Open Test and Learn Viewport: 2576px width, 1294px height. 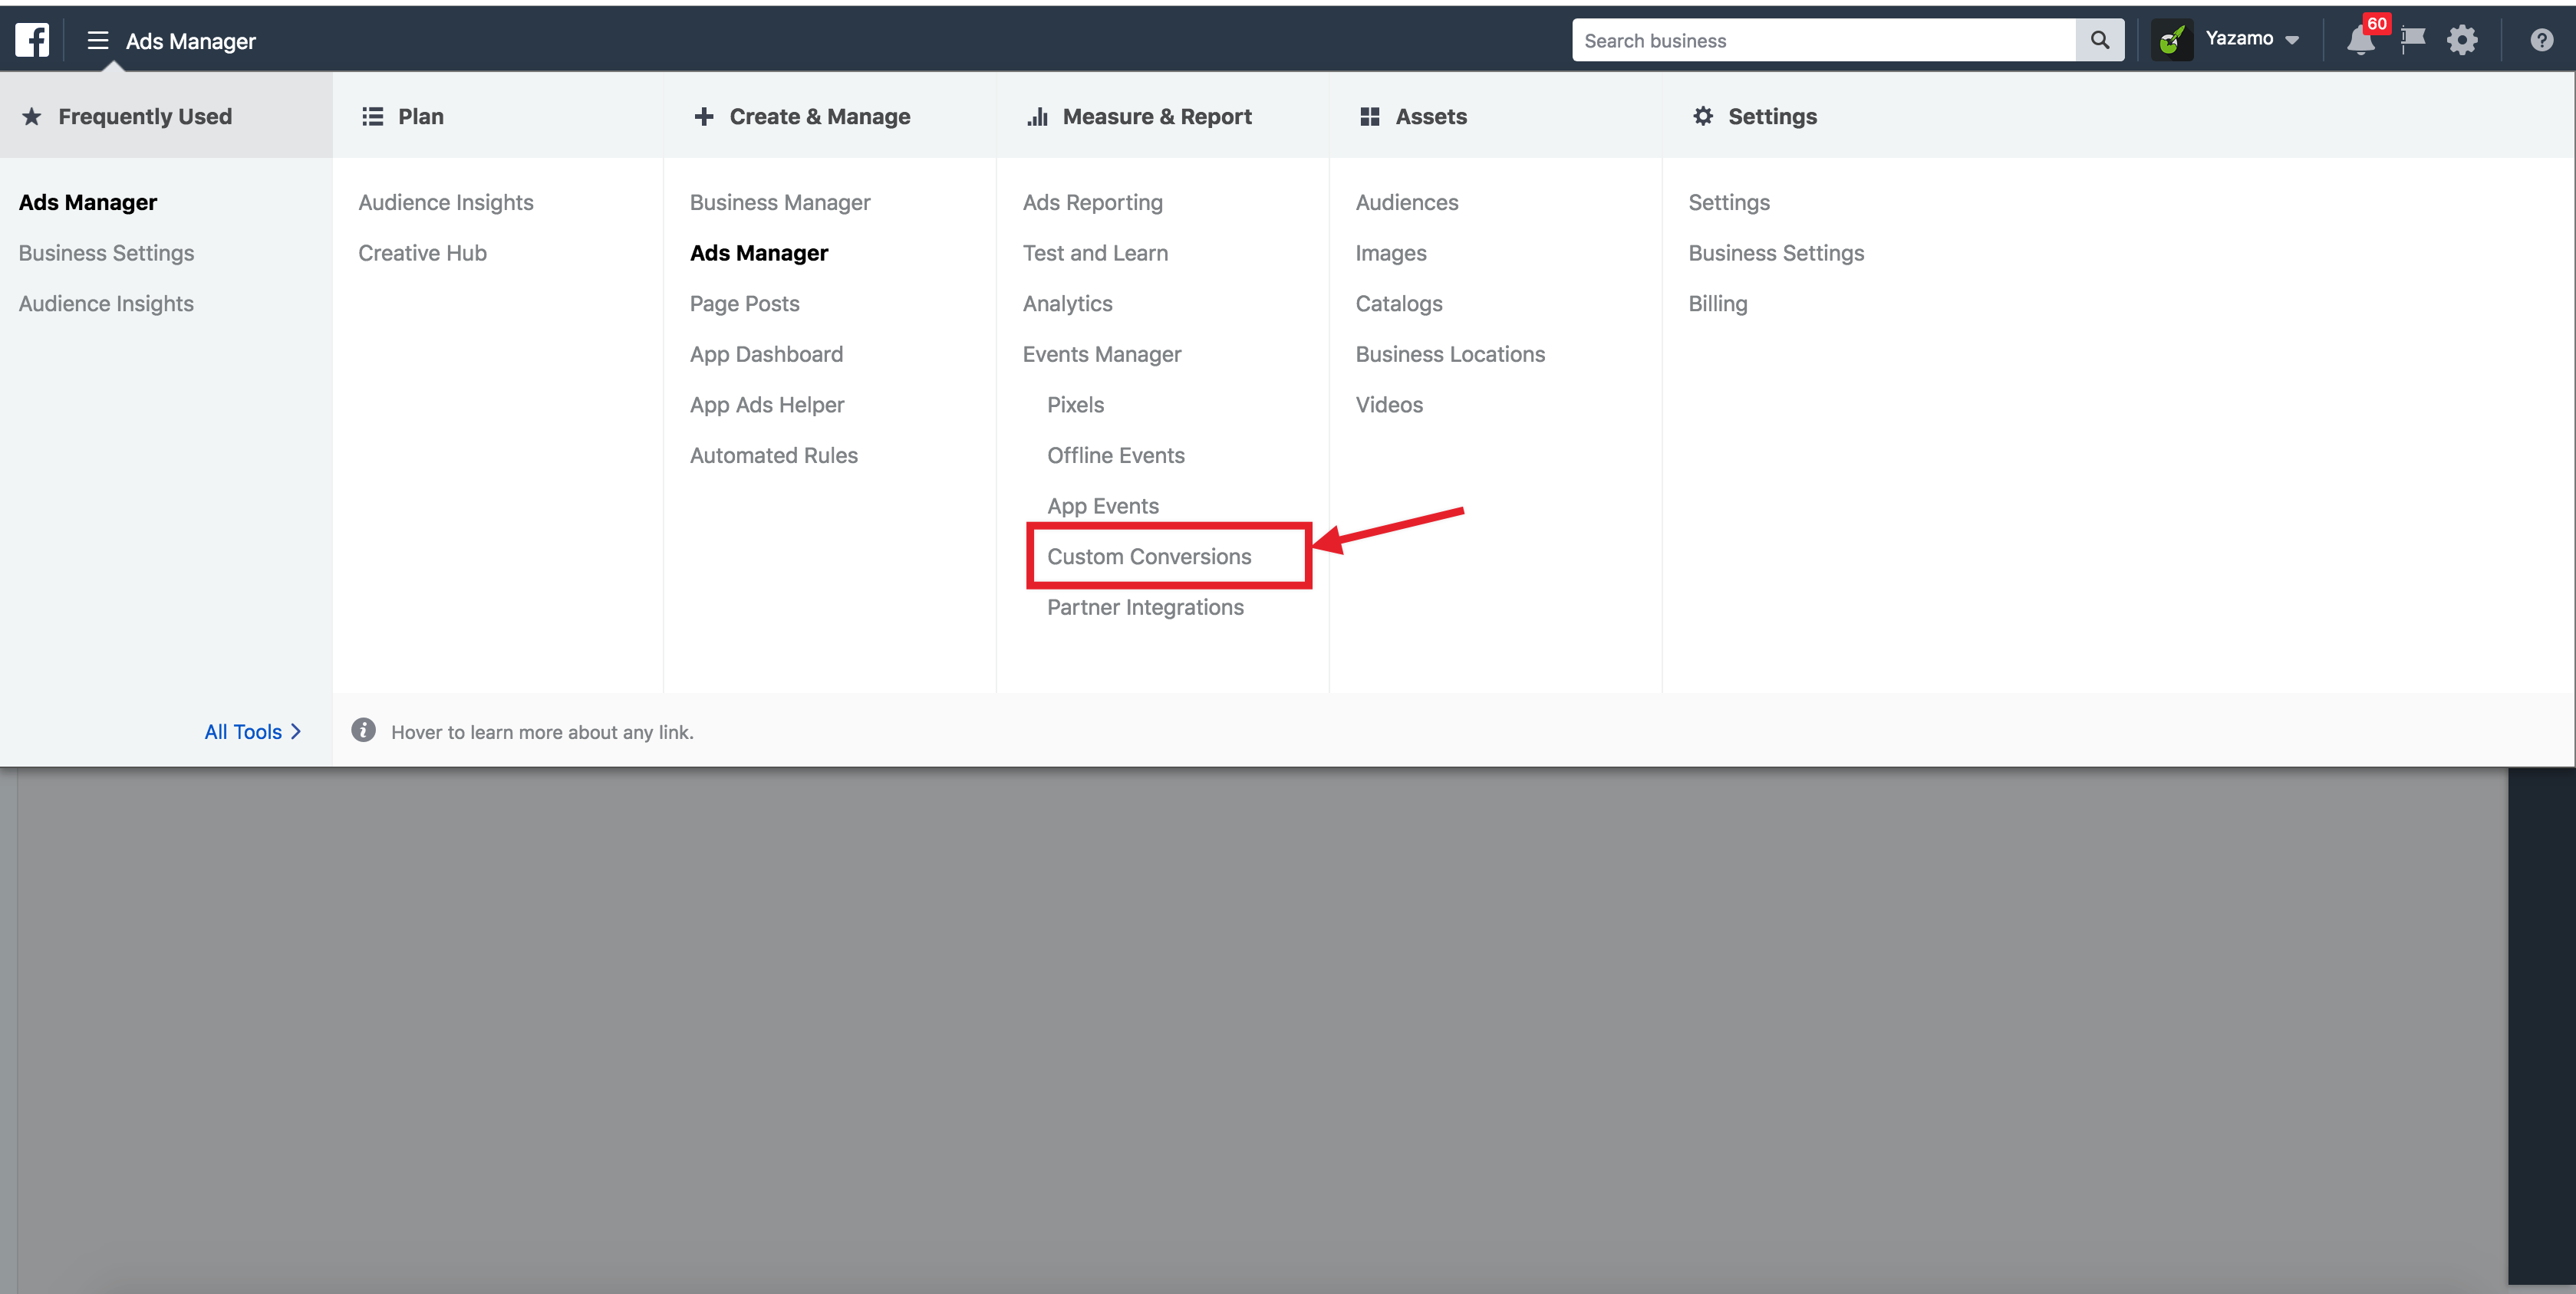point(1095,253)
